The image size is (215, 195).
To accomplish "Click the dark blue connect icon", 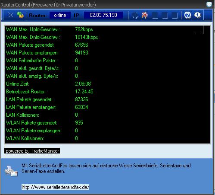I will (x=135, y=15).
